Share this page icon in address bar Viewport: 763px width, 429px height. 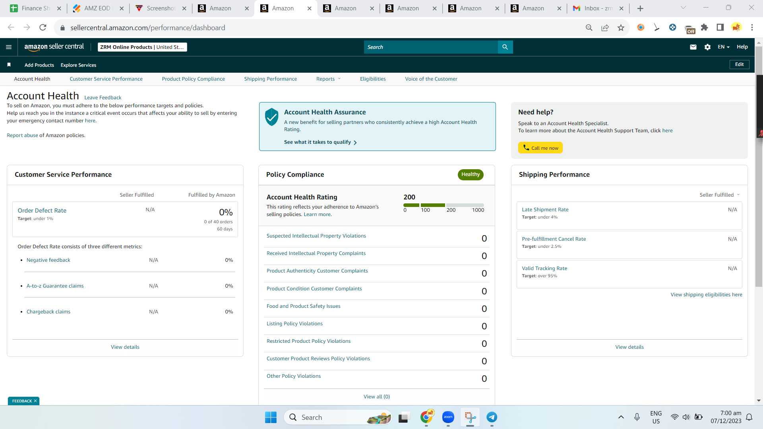click(605, 27)
